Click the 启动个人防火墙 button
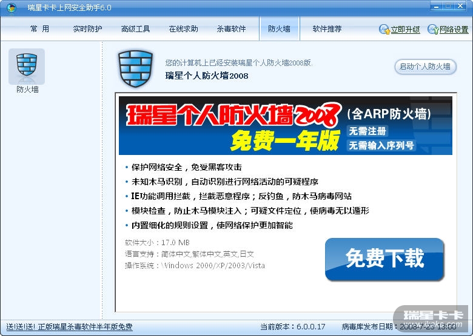 (x=425, y=66)
